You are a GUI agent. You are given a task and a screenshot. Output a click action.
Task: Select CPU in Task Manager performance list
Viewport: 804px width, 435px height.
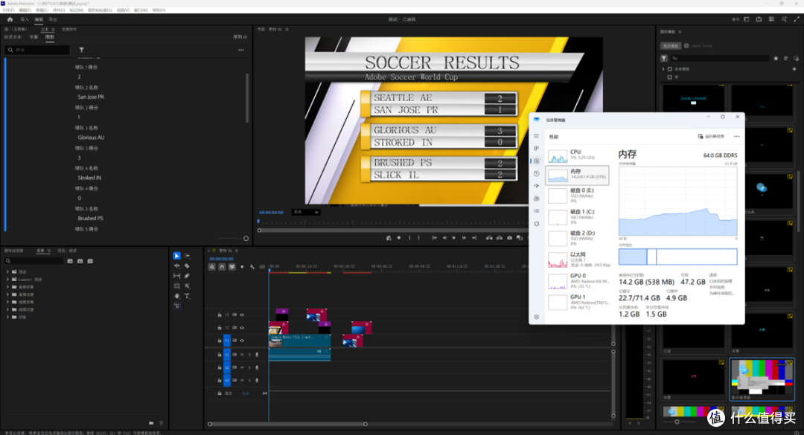[578, 155]
